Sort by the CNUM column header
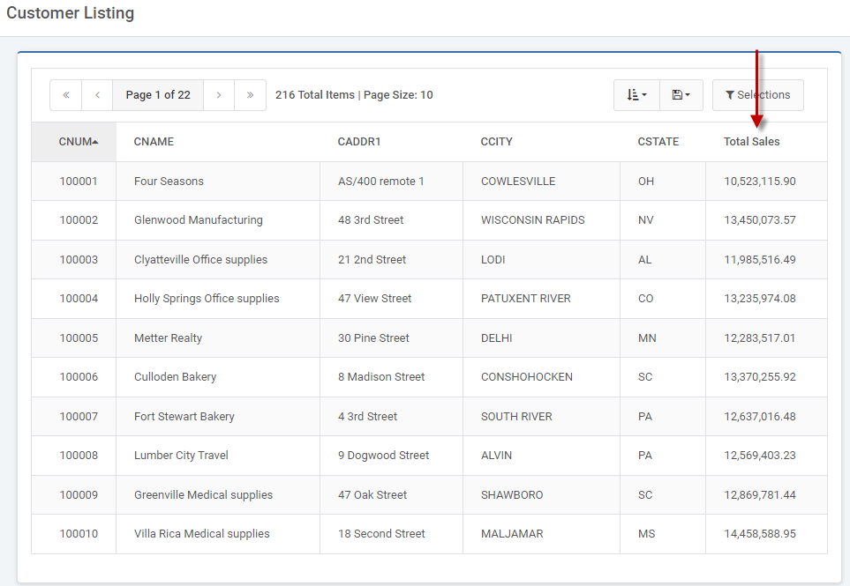850x586 pixels. pyautogui.click(x=76, y=142)
